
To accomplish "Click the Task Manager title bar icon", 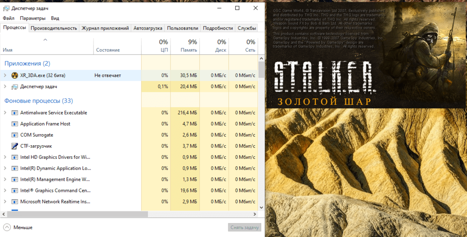I will point(6,8).
